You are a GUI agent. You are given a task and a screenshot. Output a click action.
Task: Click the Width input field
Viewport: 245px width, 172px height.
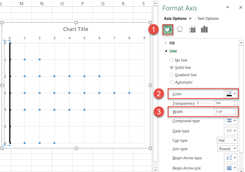[x=223, y=112]
